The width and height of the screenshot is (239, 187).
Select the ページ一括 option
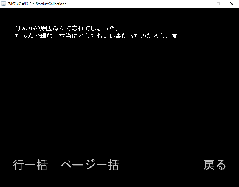pos(90,165)
